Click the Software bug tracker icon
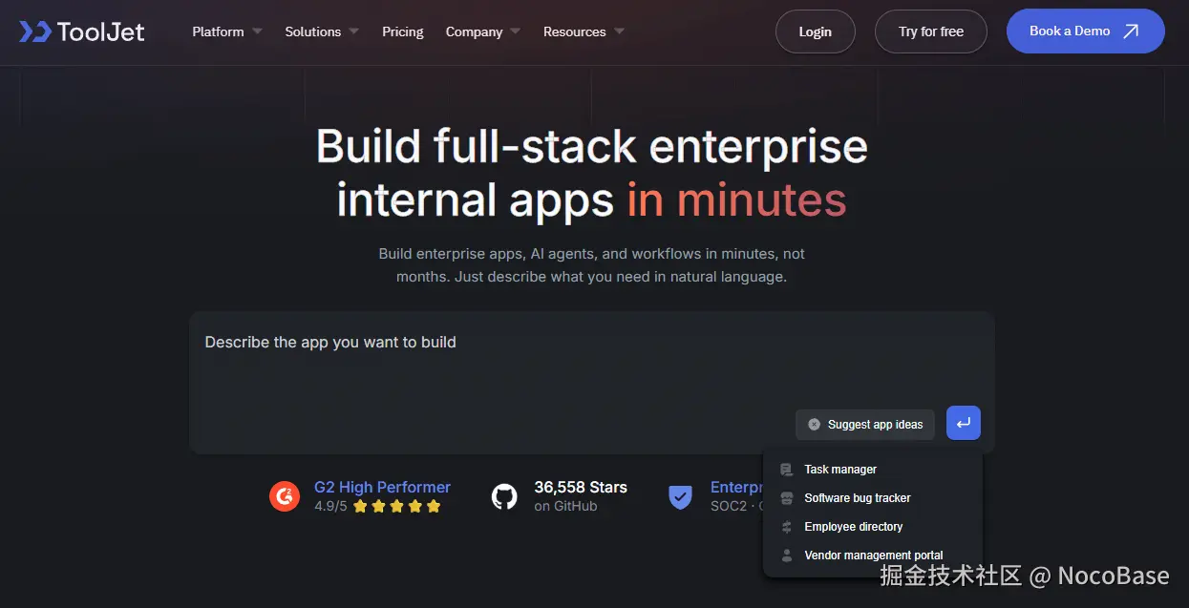 click(787, 498)
